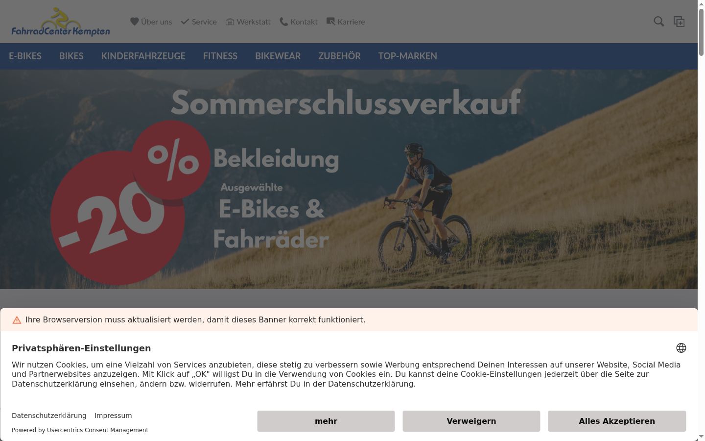The image size is (705, 441).
Task: Click the globe language selector icon
Action: (x=681, y=348)
